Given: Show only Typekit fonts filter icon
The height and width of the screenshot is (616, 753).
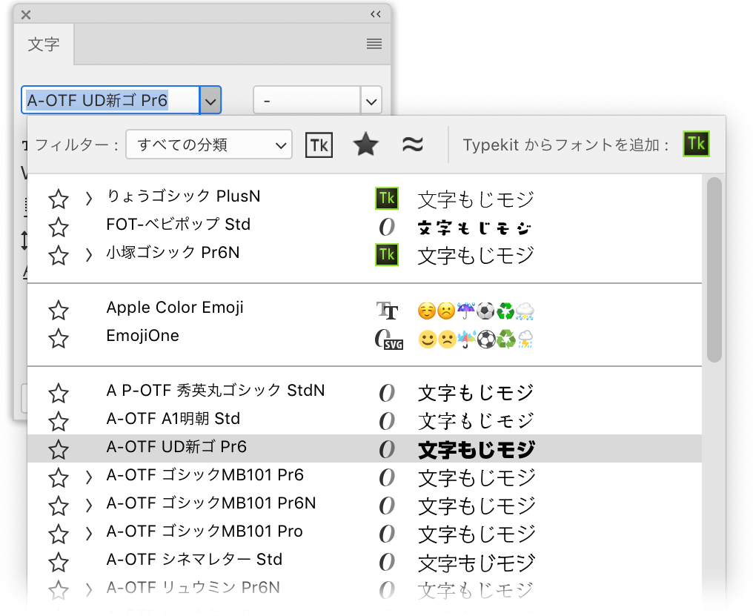Looking at the screenshot, I should point(319,145).
